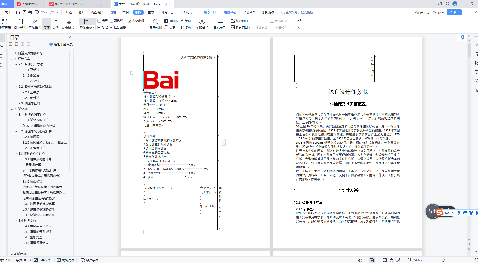Close the 目录 navigation pane

[x=70, y=37]
